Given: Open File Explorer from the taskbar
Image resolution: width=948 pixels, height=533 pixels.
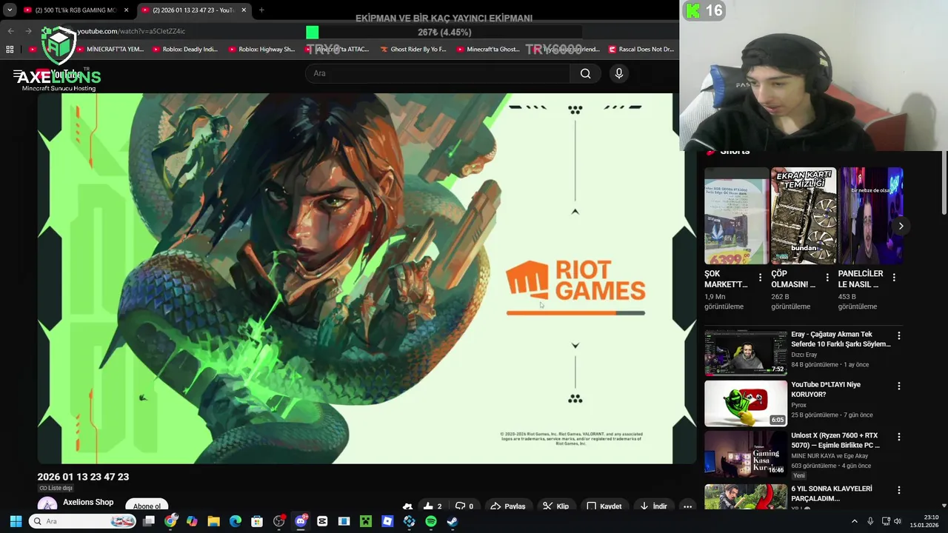Looking at the screenshot, I should pos(213,521).
